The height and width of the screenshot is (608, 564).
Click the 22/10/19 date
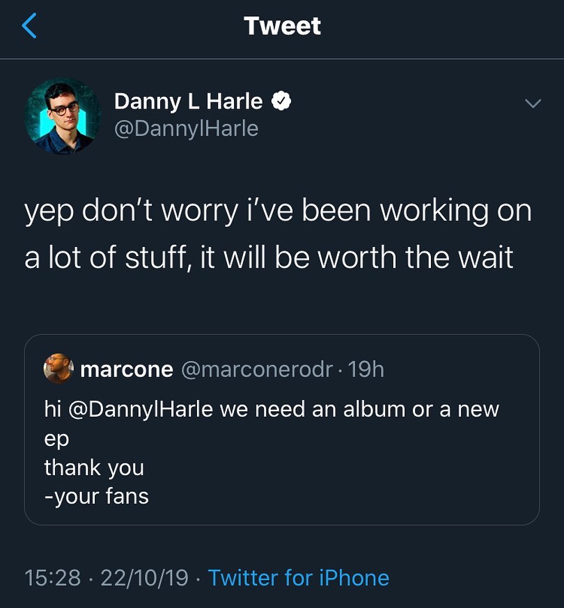(144, 577)
